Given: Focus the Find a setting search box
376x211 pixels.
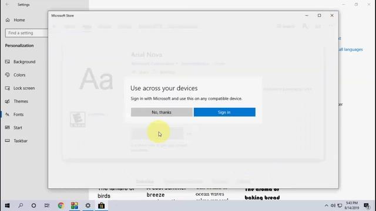Looking at the screenshot, I should (26, 33).
